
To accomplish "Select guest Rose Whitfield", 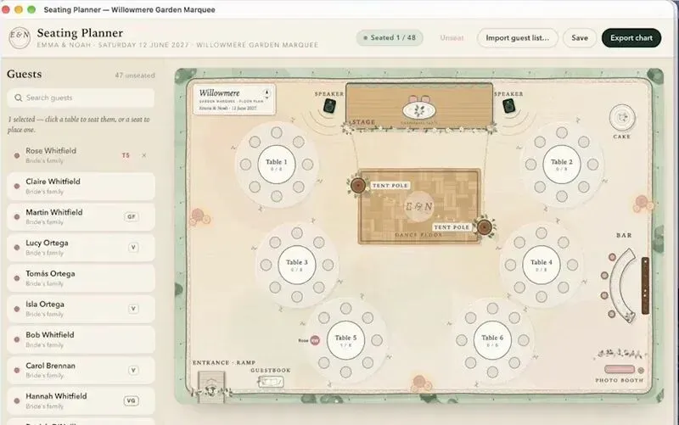I will (x=81, y=155).
